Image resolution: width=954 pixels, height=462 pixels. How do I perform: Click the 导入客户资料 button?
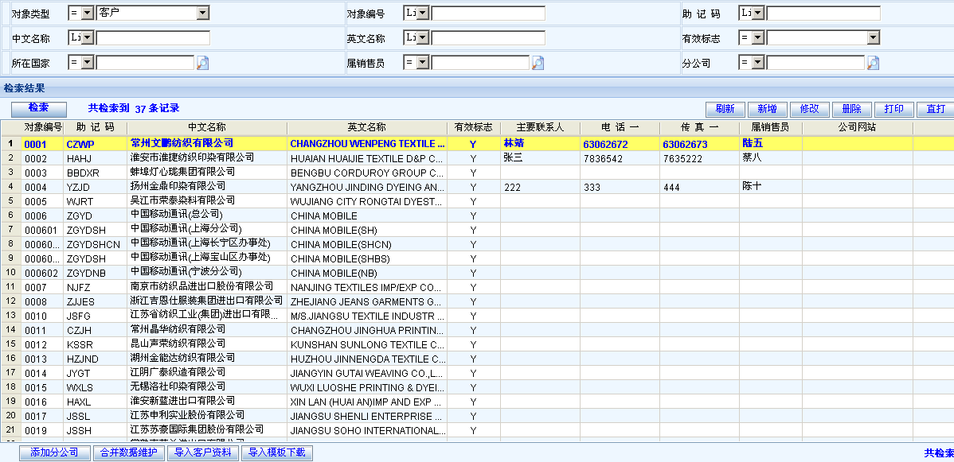pyautogui.click(x=203, y=453)
